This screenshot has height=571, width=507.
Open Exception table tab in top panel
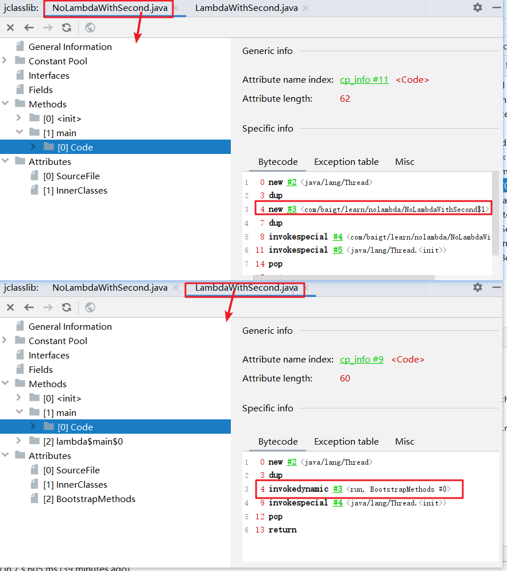click(346, 161)
